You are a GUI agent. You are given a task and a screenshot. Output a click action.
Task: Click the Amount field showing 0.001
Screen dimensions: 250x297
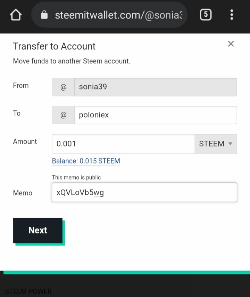(x=123, y=144)
